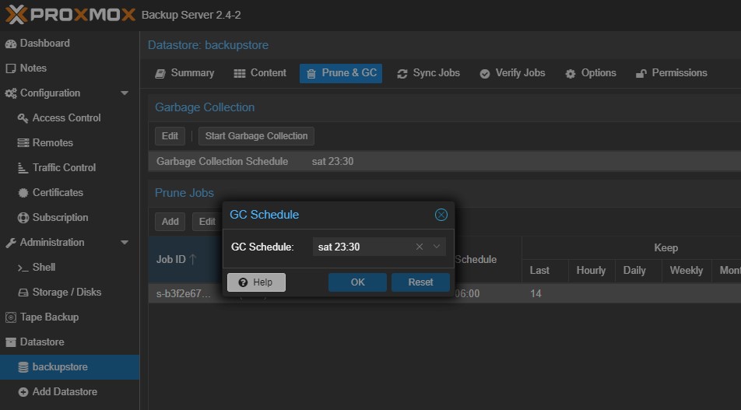Launch the Shell console
The image size is (741, 410).
(x=44, y=268)
